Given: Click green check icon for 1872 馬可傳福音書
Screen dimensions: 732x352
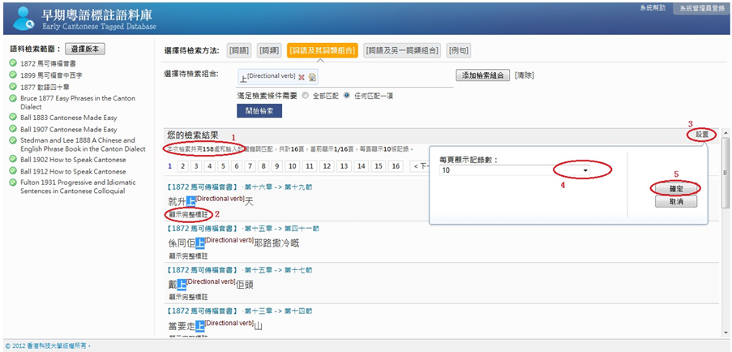Looking at the screenshot, I should point(13,62).
